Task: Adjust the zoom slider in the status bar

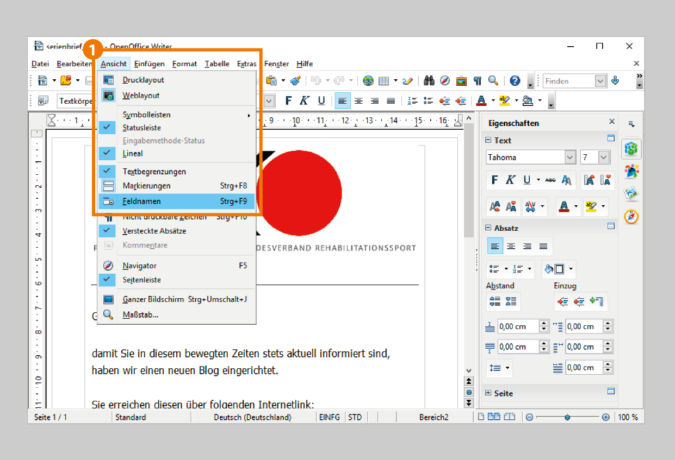Action: [567, 417]
